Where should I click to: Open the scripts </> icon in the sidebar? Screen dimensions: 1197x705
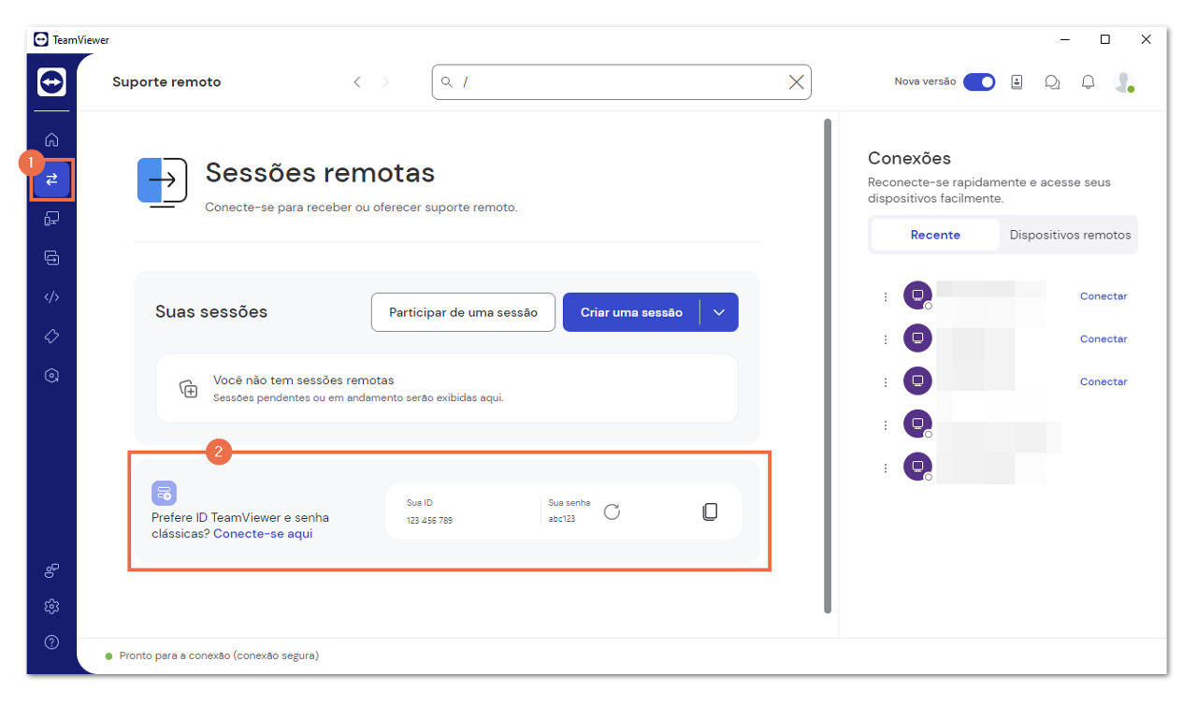point(51,296)
